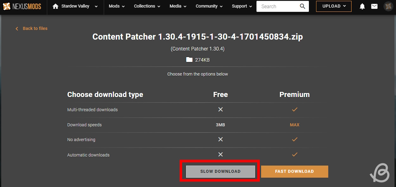The height and width of the screenshot is (187, 396).
Task: Click the search magnifier icon
Action: tap(303, 6)
